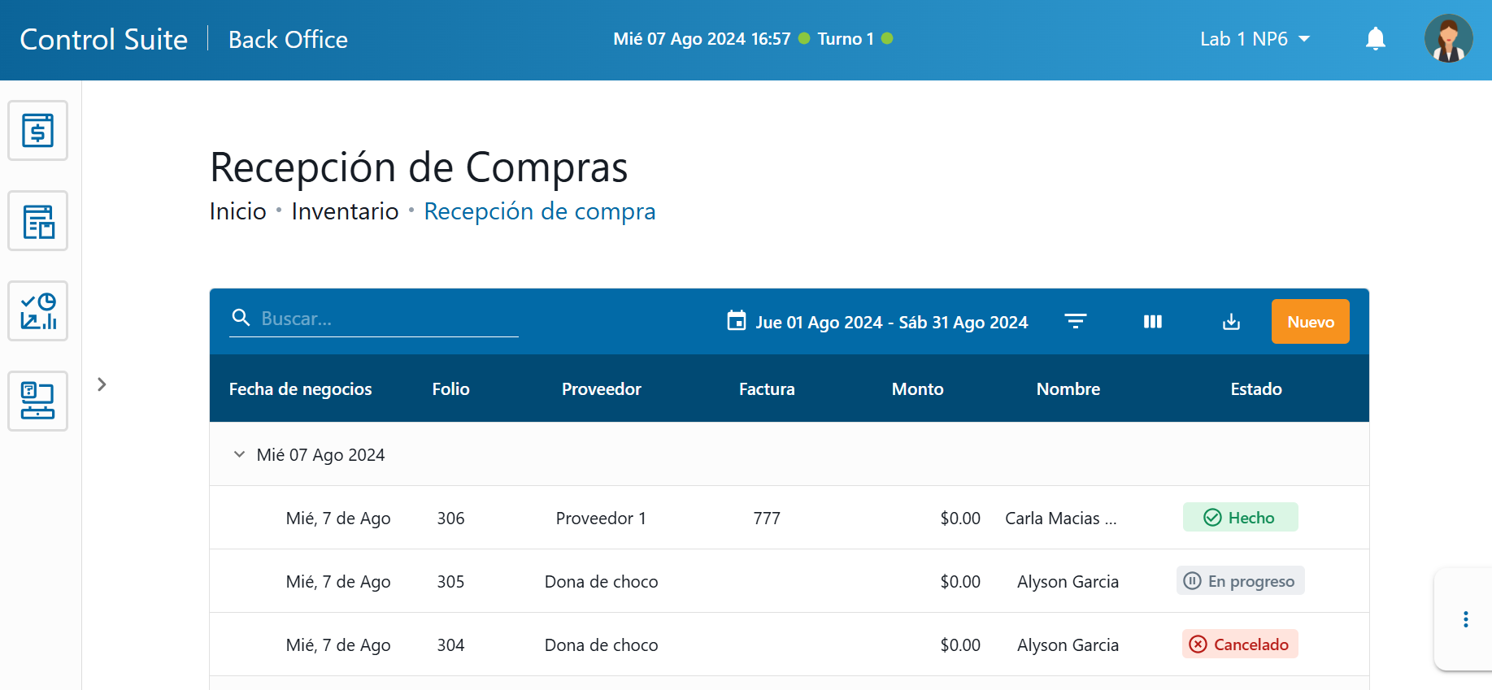This screenshot has height=690, width=1492.
Task: Open the user profile avatar
Action: pos(1448,39)
